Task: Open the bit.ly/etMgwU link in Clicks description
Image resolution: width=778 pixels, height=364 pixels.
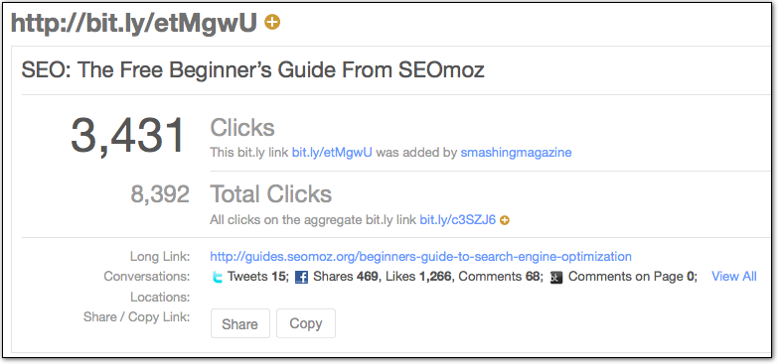Action: pos(332,152)
